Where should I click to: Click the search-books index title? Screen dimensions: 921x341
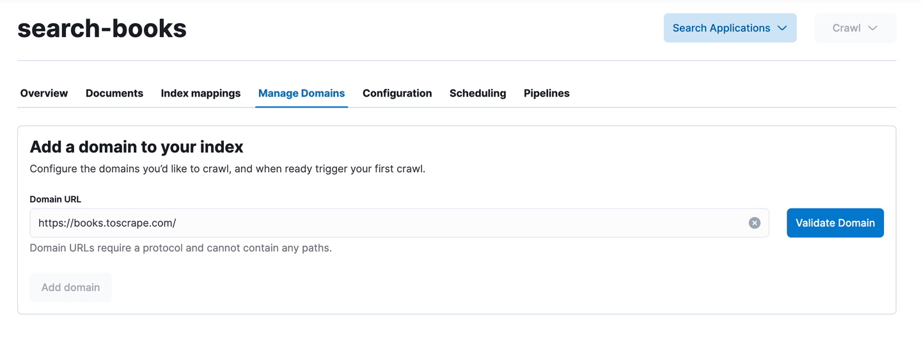click(x=102, y=28)
